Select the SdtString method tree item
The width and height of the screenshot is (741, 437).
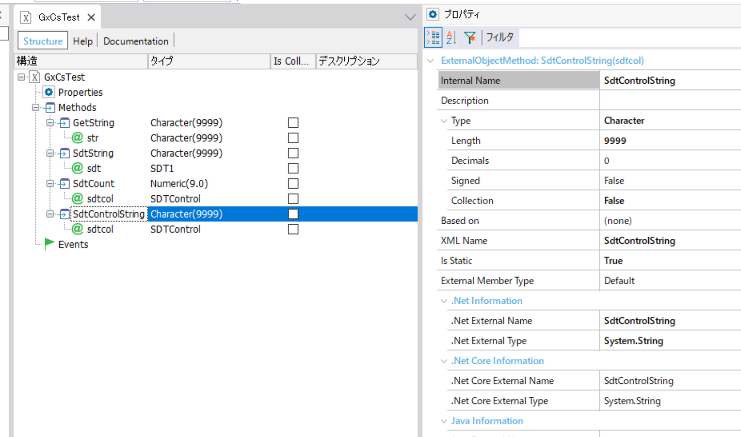93,153
